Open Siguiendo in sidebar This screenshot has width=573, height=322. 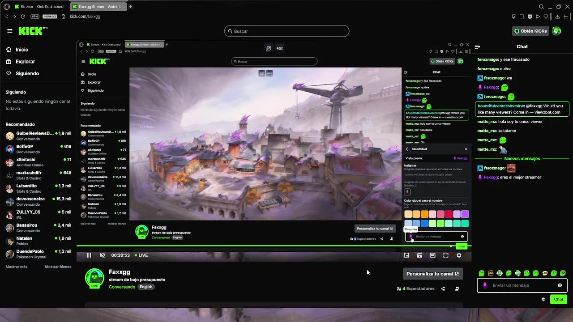[27, 73]
